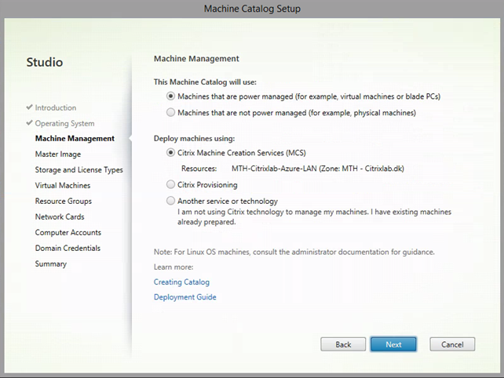Go to Operating System step
The image size is (504, 378).
[64, 123]
